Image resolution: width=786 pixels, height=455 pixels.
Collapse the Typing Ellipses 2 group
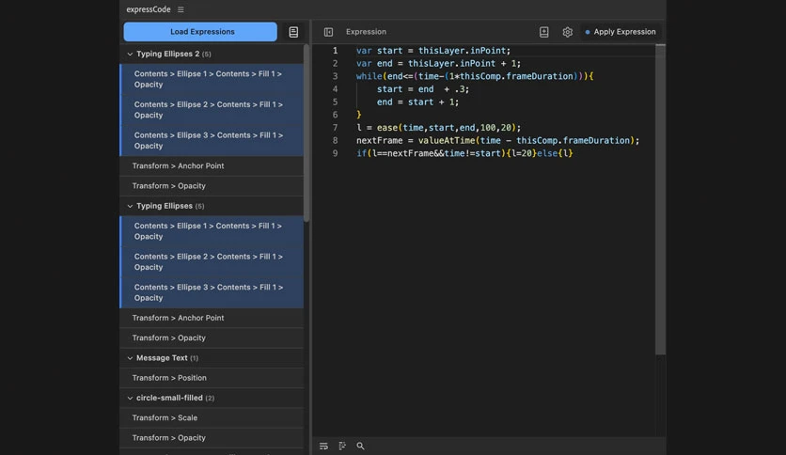[130, 55]
